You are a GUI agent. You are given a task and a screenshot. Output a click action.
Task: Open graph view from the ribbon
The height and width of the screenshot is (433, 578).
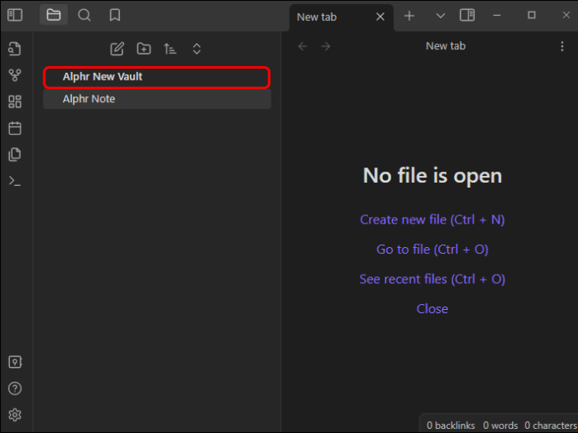pyautogui.click(x=15, y=75)
